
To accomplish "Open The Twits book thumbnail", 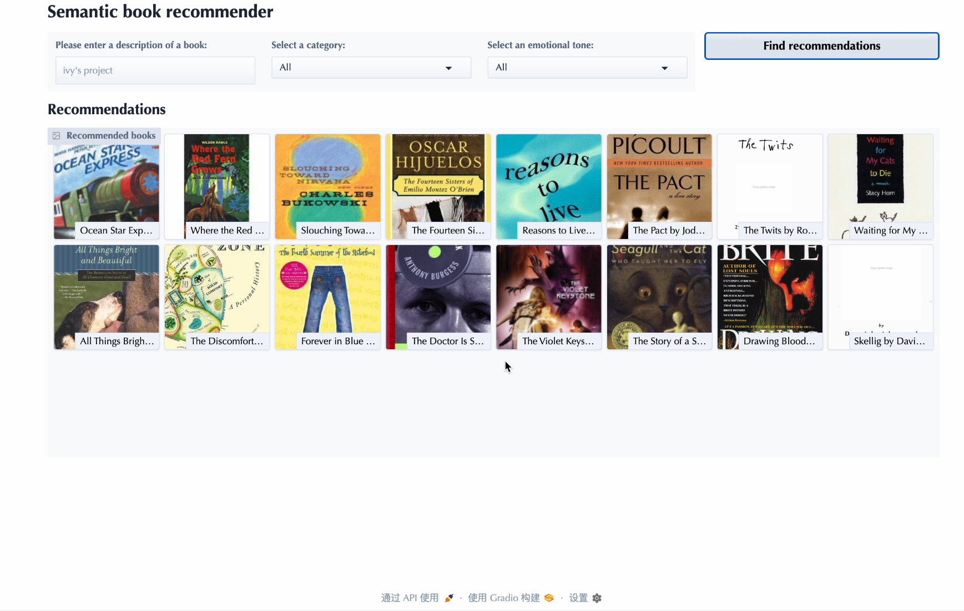I will [769, 186].
